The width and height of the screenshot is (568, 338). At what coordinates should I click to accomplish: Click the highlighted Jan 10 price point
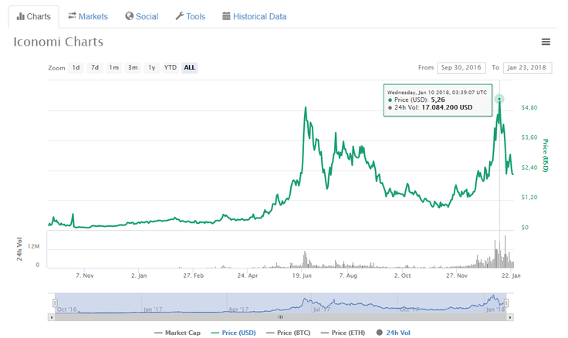[499, 99]
